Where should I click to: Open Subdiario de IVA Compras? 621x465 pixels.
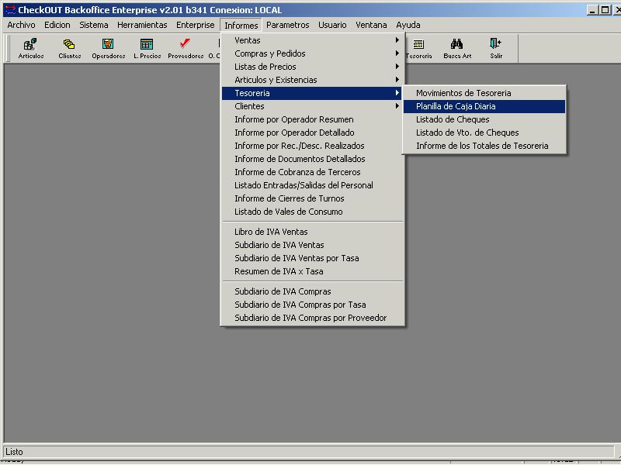313,292
